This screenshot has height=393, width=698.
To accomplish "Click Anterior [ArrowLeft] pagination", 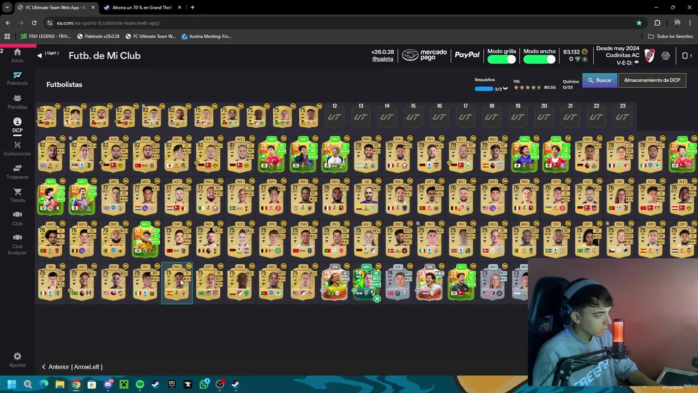I will tap(72, 367).
